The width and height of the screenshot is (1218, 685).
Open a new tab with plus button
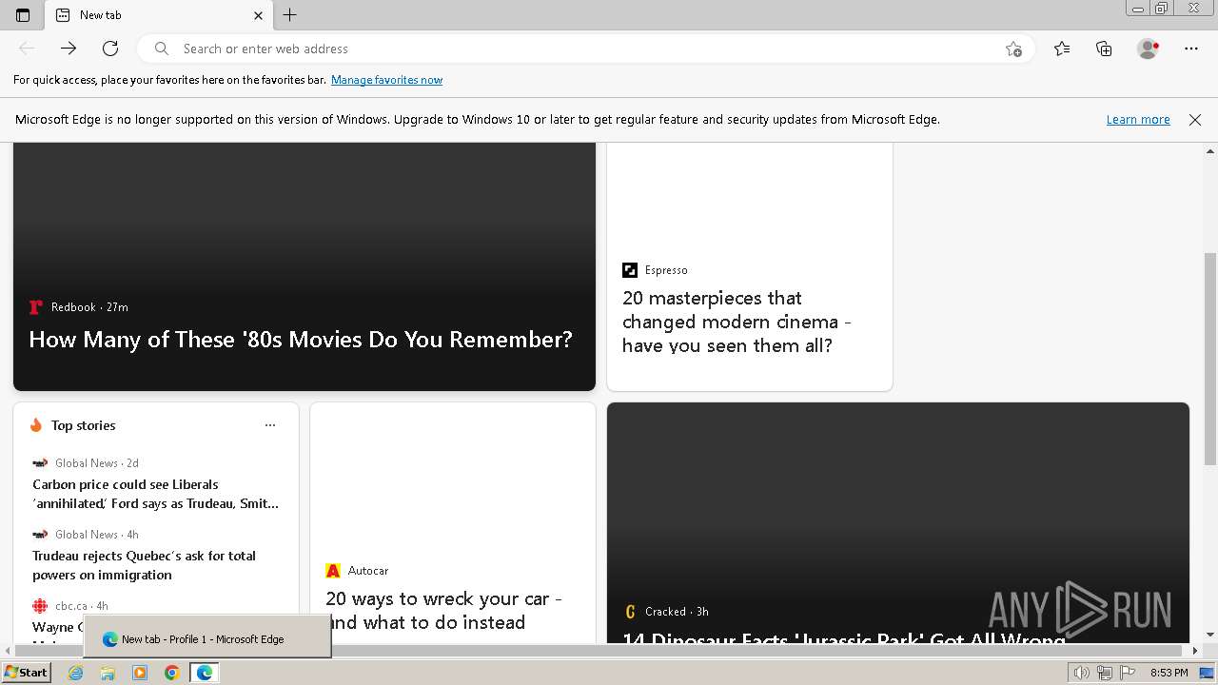pos(290,15)
